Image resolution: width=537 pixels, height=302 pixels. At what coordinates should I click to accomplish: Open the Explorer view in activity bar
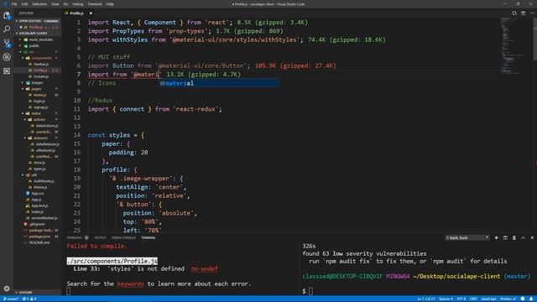tap(7, 15)
